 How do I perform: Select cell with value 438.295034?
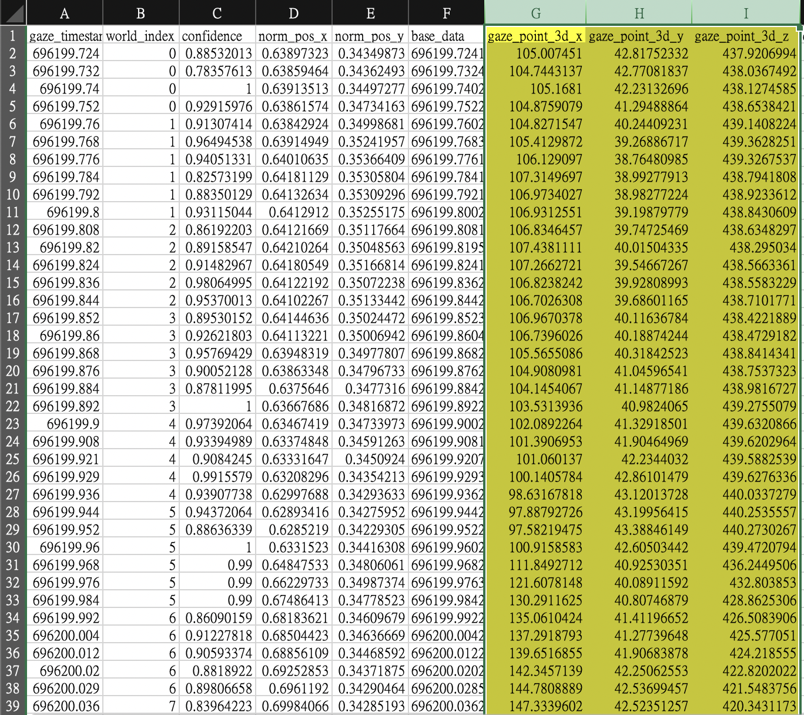click(745, 248)
